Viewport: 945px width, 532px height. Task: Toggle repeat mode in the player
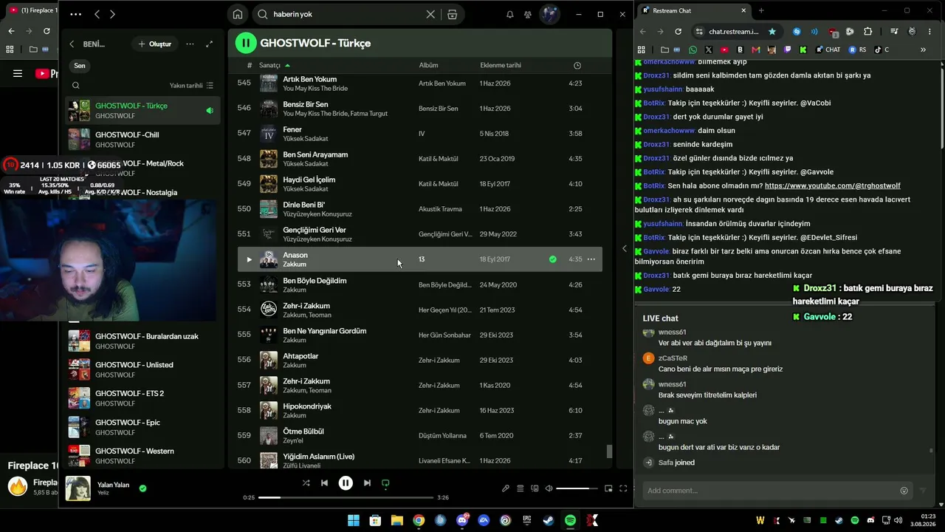pyautogui.click(x=385, y=483)
